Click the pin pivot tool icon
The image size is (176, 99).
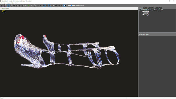pos(38,6)
